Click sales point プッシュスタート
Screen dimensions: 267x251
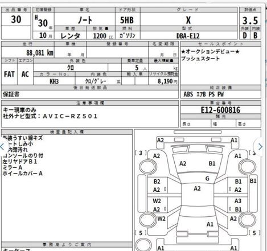point(200,59)
